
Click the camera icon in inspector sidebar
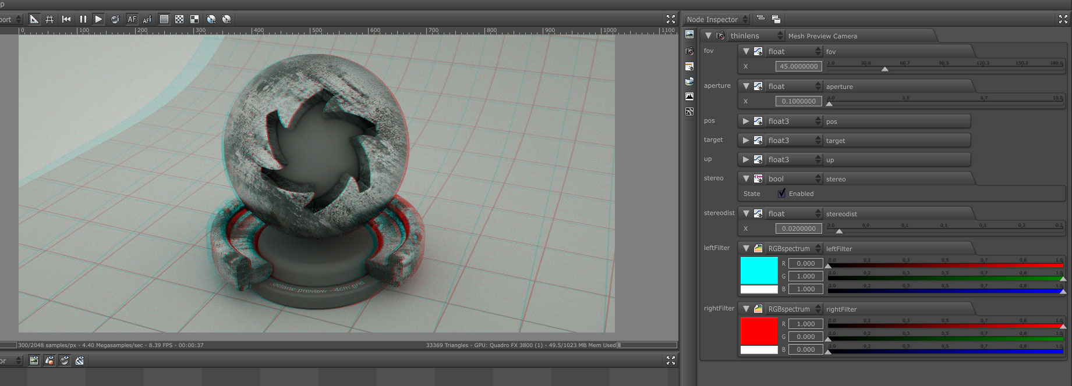pos(689,51)
